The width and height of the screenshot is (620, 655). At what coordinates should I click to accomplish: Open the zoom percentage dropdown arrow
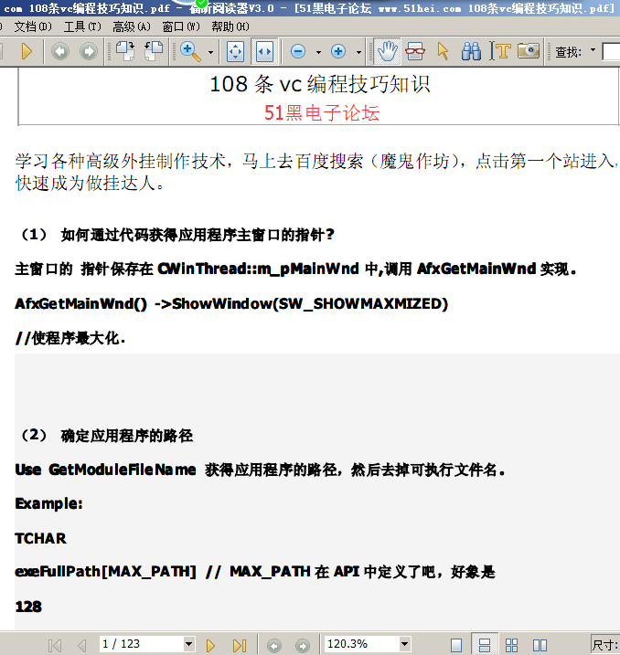[404, 644]
